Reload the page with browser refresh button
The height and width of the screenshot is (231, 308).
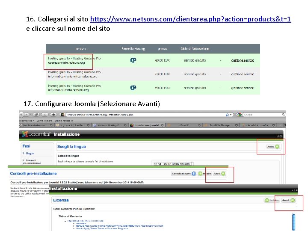point(36,115)
